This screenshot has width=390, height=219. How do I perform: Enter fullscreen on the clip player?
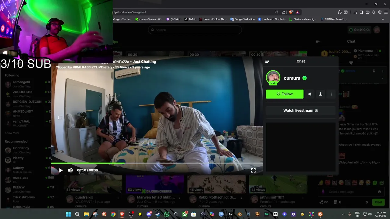(x=253, y=170)
